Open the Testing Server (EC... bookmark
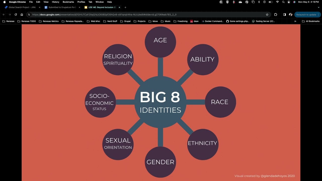 pyautogui.click(x=263, y=21)
